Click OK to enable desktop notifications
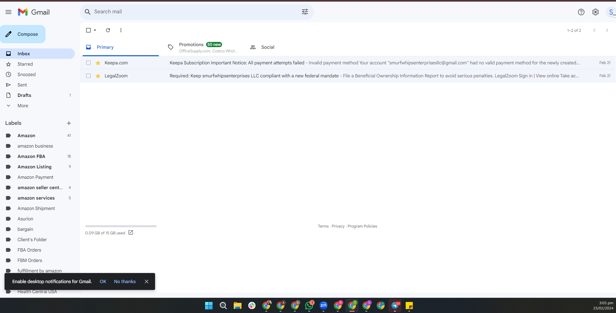This screenshot has height=313, width=616. pyautogui.click(x=103, y=281)
